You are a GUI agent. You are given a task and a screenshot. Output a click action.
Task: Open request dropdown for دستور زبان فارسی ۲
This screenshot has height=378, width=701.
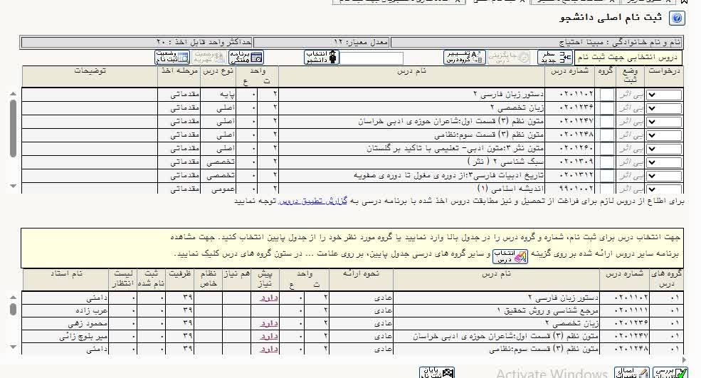(663, 95)
